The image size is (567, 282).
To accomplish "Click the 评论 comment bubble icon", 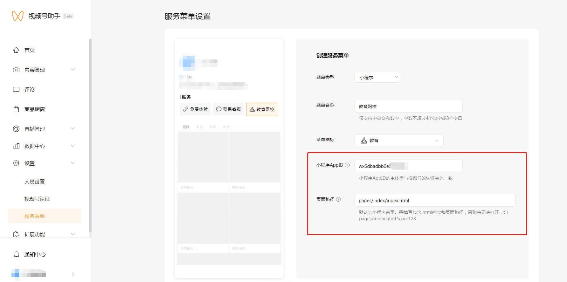I will tap(16, 89).
